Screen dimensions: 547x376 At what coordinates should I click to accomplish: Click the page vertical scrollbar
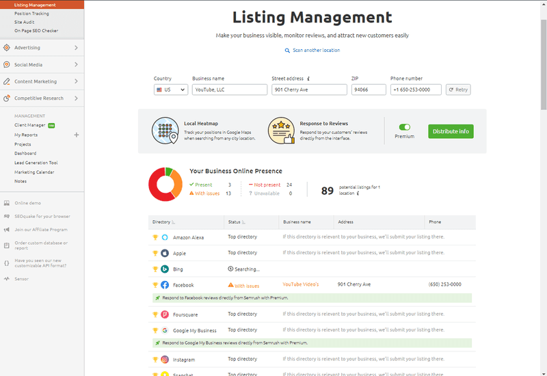coord(544,64)
